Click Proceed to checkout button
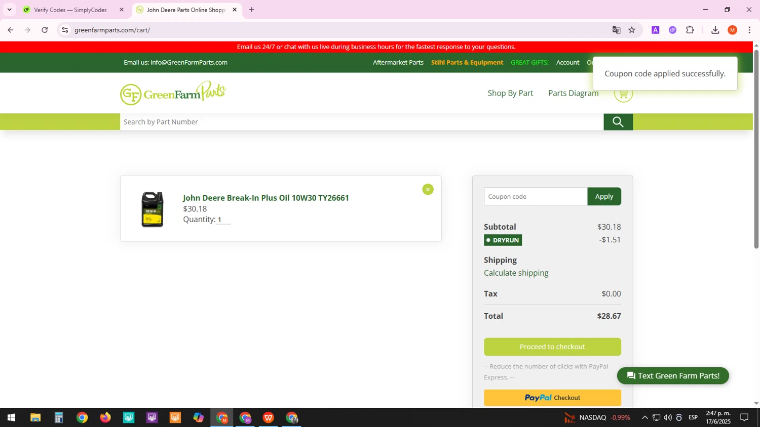 click(x=552, y=347)
